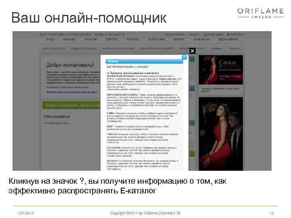291x218 pixels.
Task: Click the blue personal data link under the welcome text
Action: pos(72,92)
